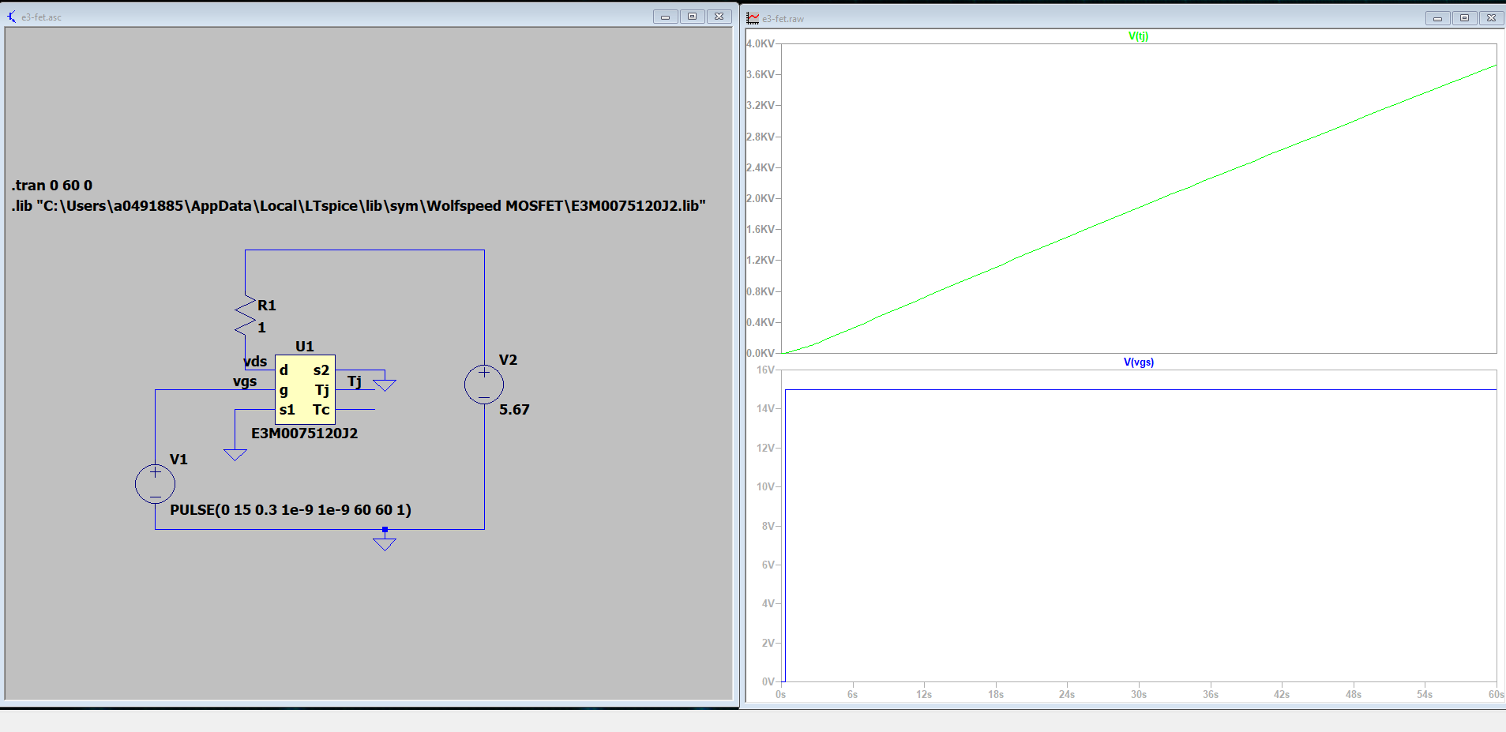Click the V(tj) trace label in the plot

(x=1138, y=36)
